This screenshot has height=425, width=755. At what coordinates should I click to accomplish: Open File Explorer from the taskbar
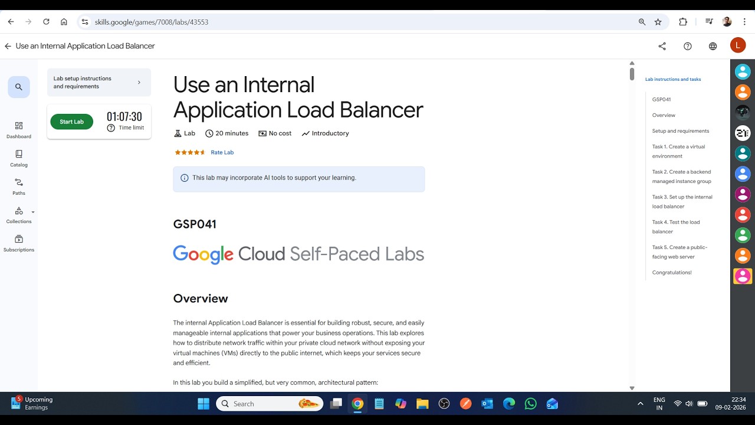click(422, 404)
